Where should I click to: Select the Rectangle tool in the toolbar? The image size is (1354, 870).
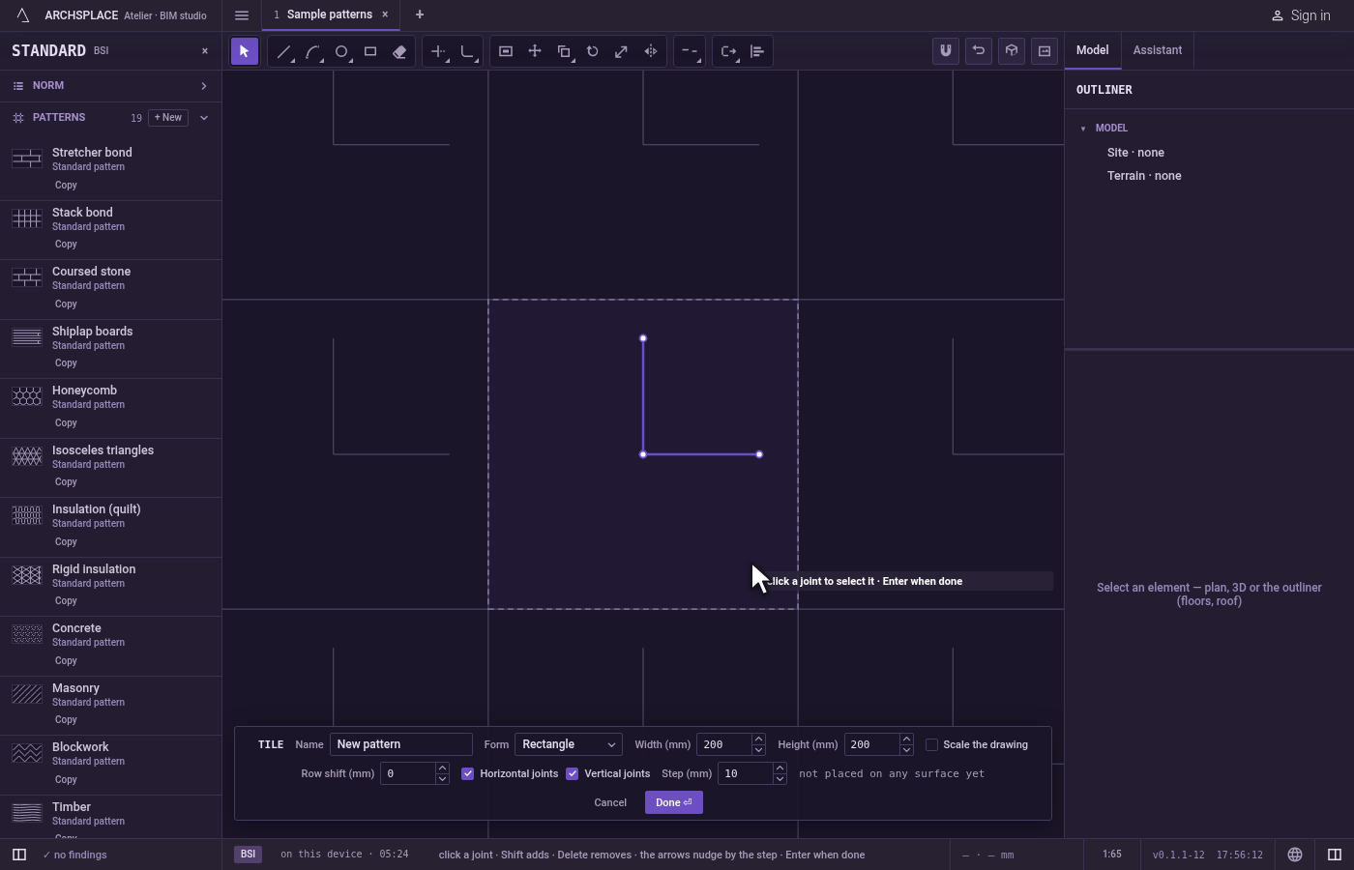pos(370,51)
